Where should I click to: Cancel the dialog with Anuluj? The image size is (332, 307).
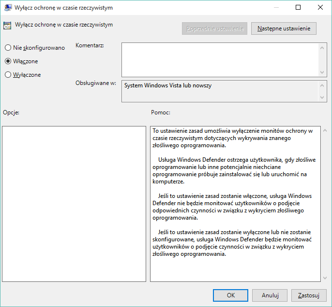tap(270, 295)
